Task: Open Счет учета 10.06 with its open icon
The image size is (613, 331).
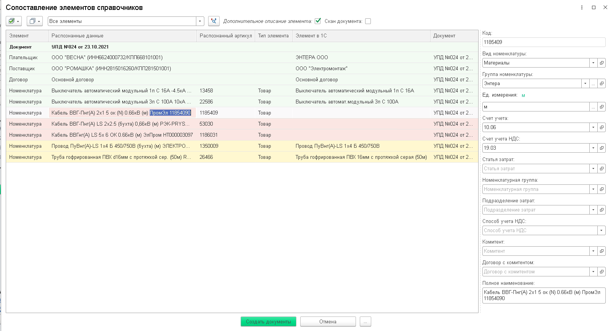Action: pos(602,127)
